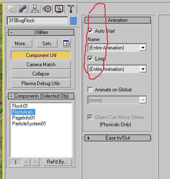Viewport: 170px width, 179px height.
Task: Toggle the Loop checkbox
Action: [90, 58]
